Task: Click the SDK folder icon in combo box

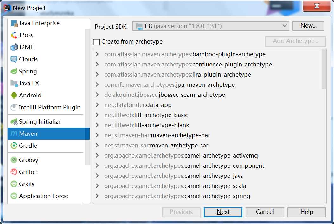Action: [x=139, y=26]
